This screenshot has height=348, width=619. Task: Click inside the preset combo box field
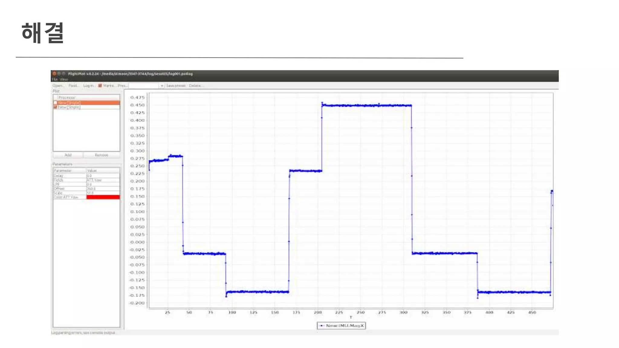[x=144, y=86]
